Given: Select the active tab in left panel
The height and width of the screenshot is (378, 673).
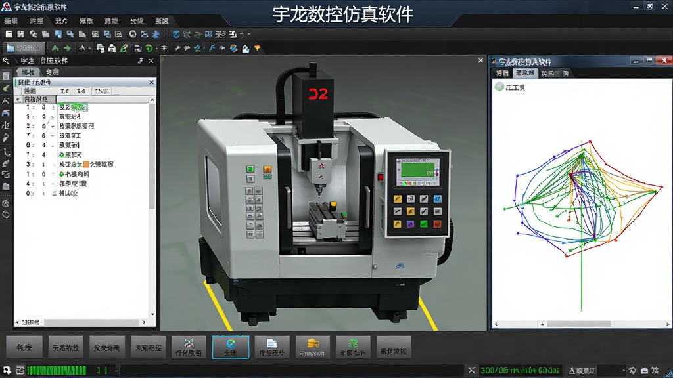Looking at the screenshot, I should point(28,72).
